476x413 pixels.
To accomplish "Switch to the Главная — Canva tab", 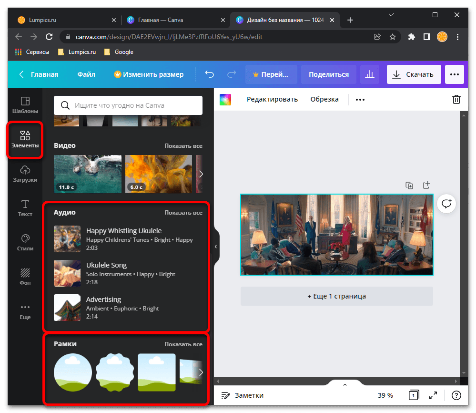I will pos(160,20).
